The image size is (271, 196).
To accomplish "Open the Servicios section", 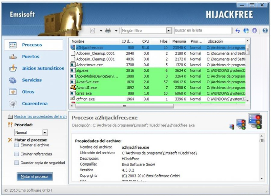I will coord(32,80).
